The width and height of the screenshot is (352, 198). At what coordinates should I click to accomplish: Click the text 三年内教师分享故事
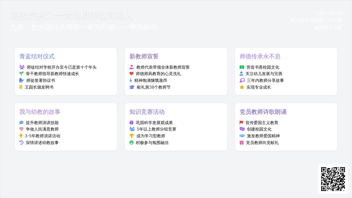265,80
